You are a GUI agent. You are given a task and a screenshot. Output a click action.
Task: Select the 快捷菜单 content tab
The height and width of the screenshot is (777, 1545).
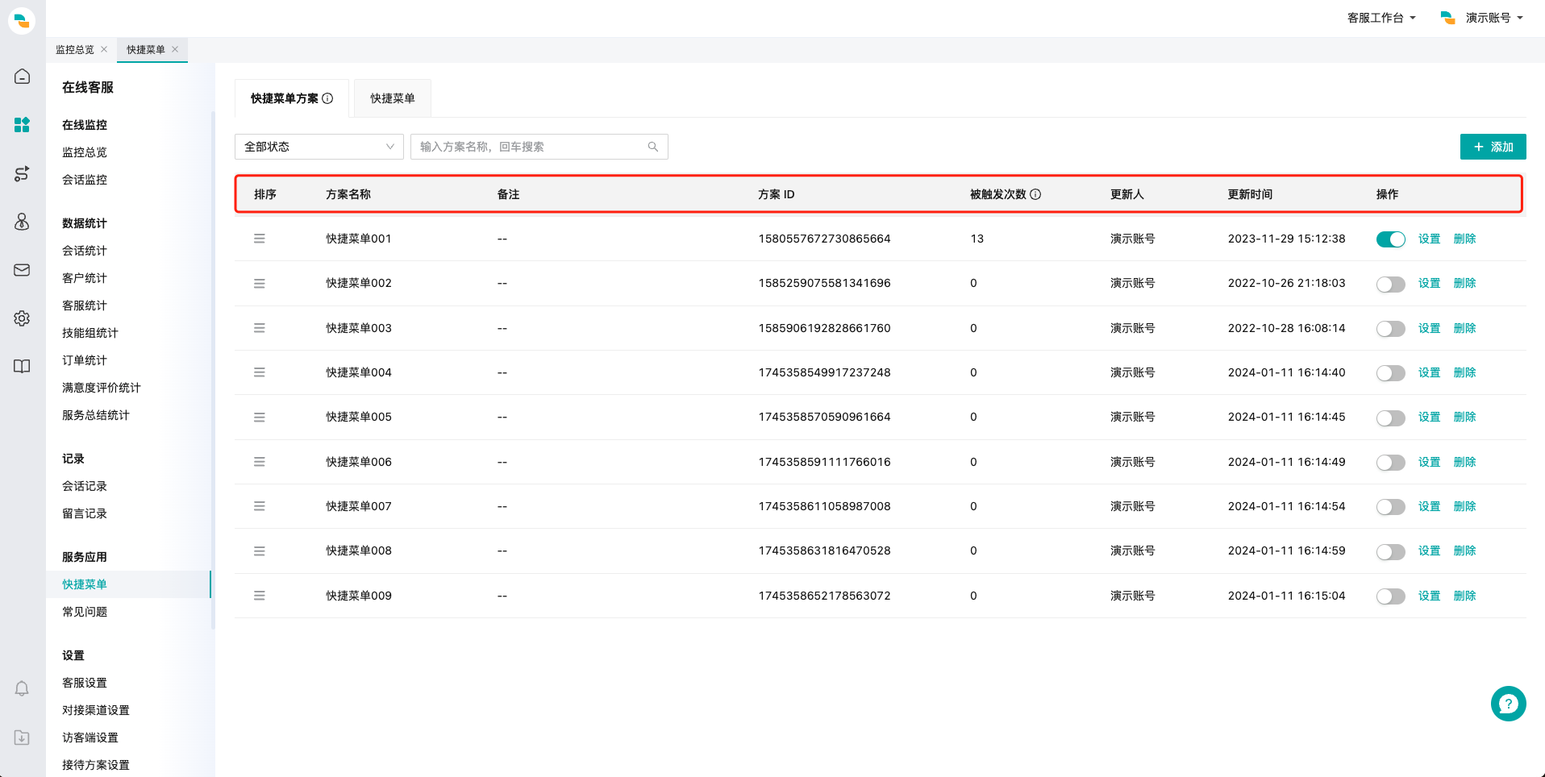coord(393,98)
